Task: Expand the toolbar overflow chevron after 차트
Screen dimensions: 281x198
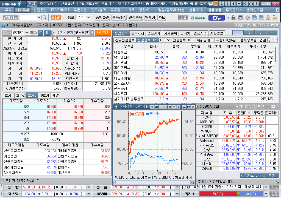Action: [x=173, y=18]
